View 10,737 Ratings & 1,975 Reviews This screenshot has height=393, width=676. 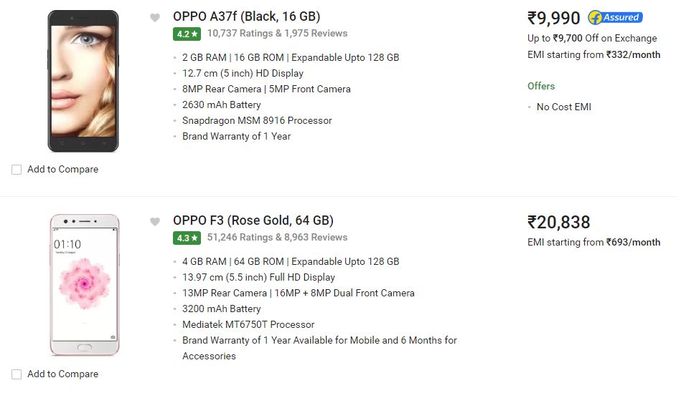[x=277, y=33]
